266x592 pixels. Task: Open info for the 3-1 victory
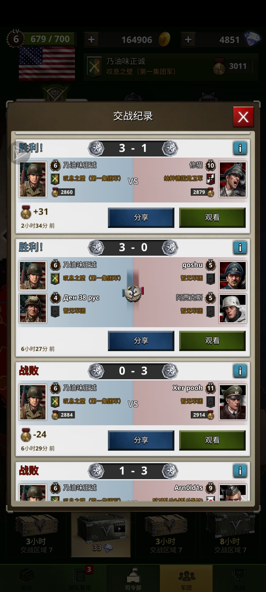[x=240, y=148]
